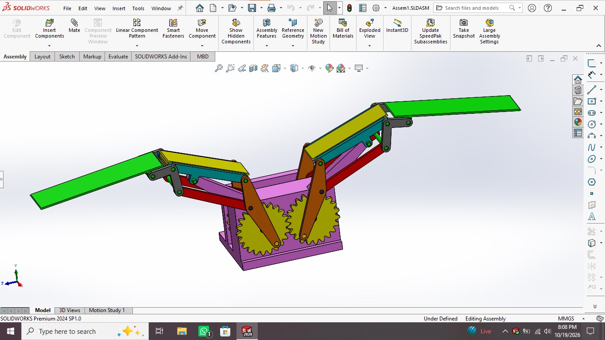The width and height of the screenshot is (605, 340).
Task: Open the Motion Study 1 tab
Action: click(107, 310)
